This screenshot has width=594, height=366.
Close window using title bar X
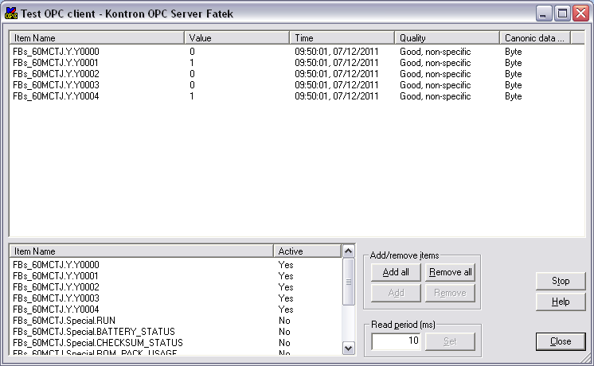tap(580, 14)
